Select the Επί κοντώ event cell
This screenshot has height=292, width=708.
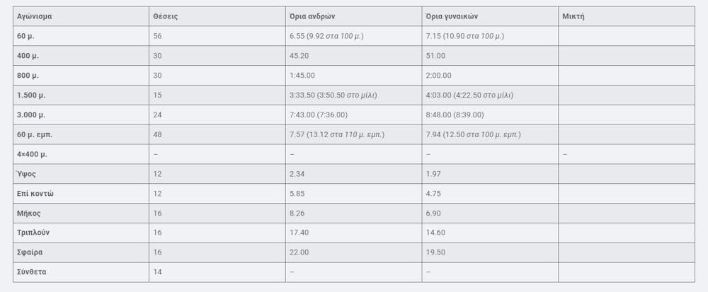[35, 194]
